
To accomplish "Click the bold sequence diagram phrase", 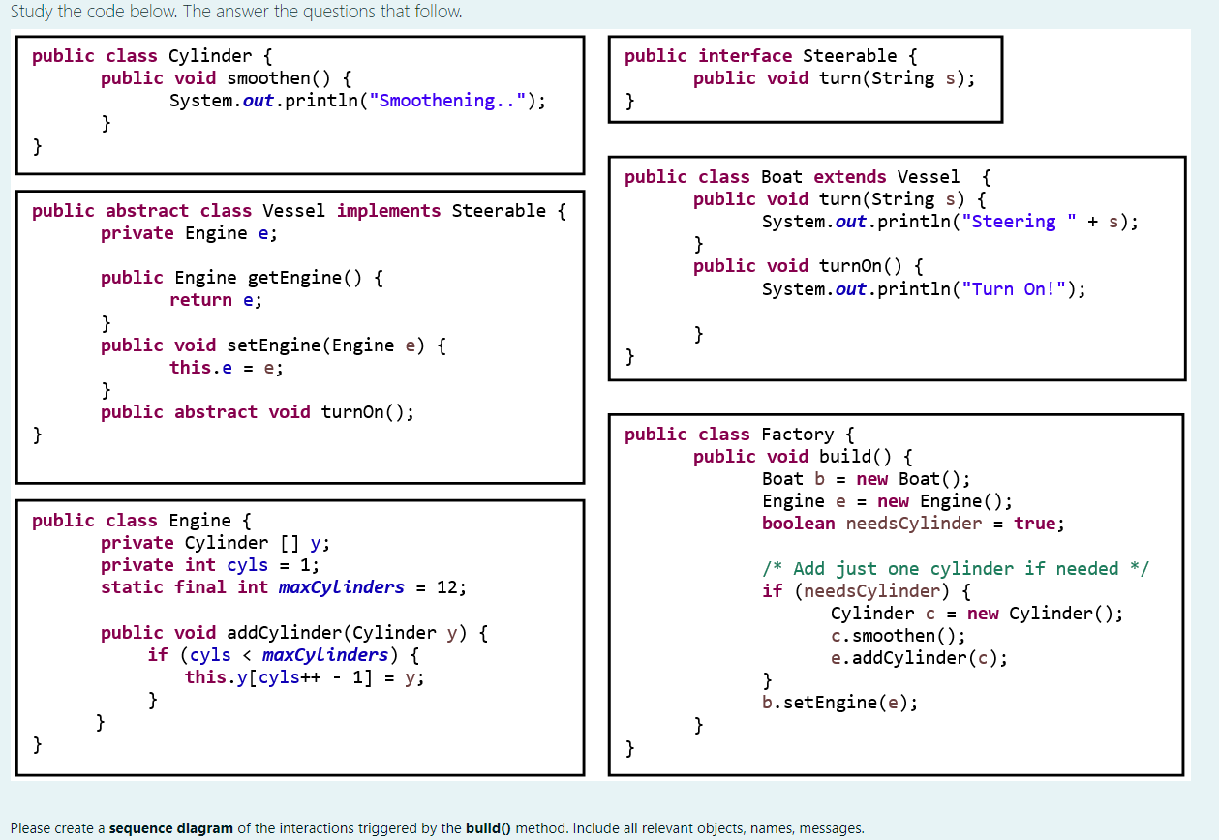I will tap(176, 828).
